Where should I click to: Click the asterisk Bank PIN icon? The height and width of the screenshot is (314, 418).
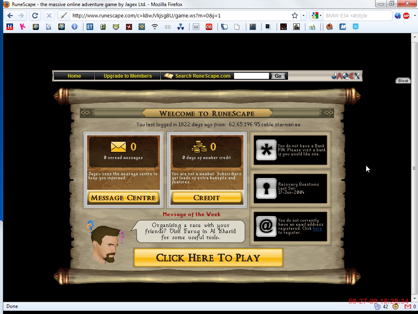click(x=266, y=150)
